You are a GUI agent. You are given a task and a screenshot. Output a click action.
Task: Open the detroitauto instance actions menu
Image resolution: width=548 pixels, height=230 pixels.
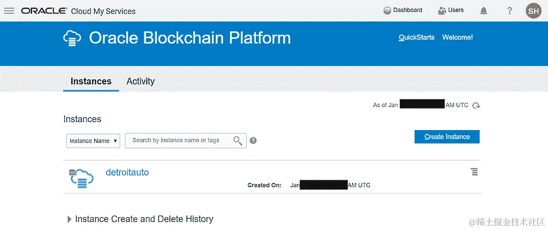[x=474, y=172]
